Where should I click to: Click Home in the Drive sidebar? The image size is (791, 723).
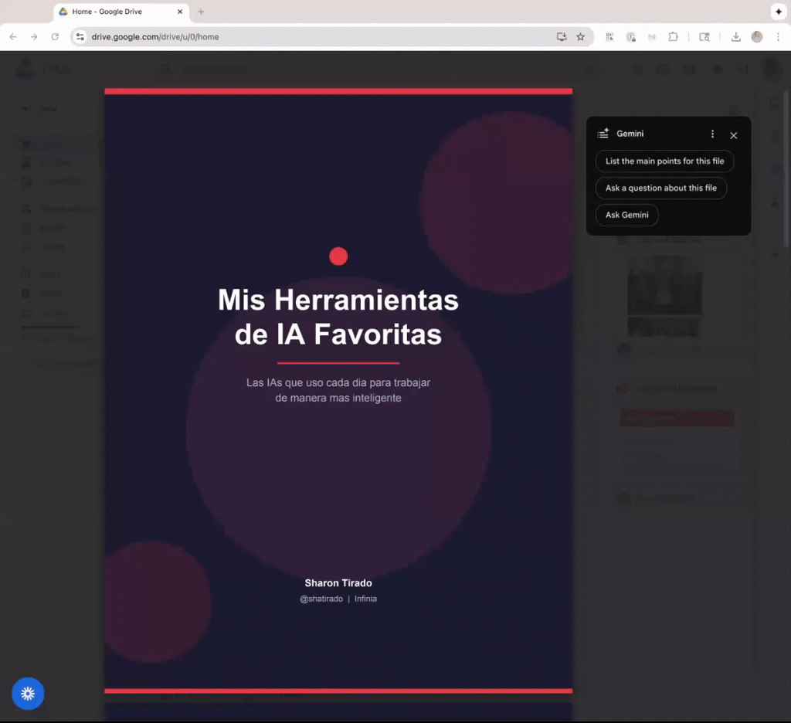pyautogui.click(x=25, y=144)
